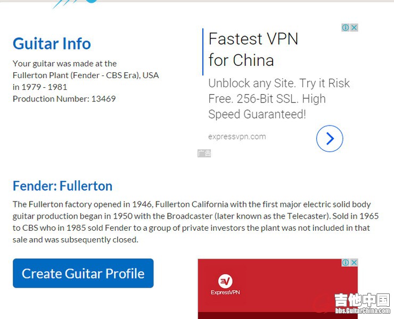Close the Fastest VPN for China ad
The height and width of the screenshot is (319, 394).
coord(354,28)
